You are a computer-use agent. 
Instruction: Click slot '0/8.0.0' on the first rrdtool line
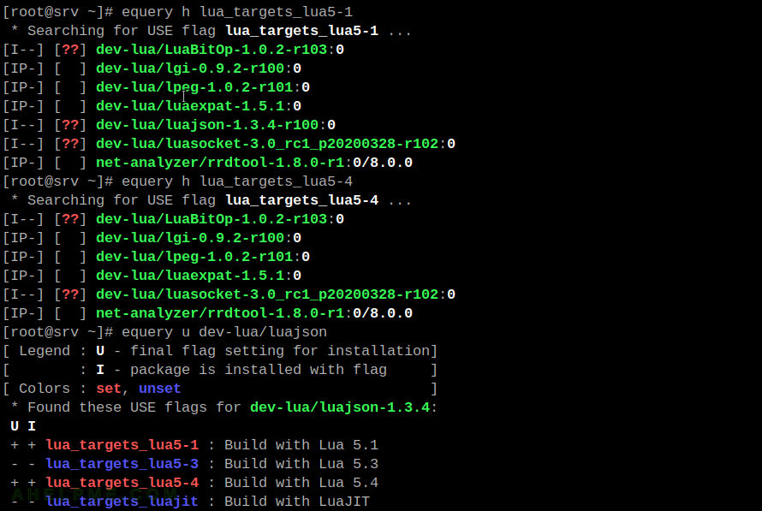(383, 163)
